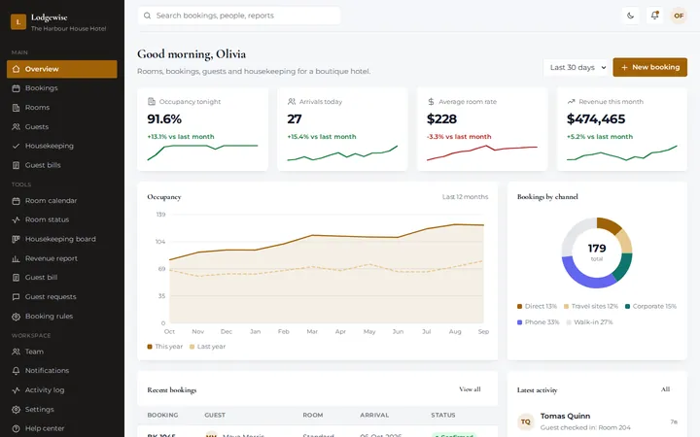
Task: Click the Housekeeping board icon
Action: [x=17, y=239]
